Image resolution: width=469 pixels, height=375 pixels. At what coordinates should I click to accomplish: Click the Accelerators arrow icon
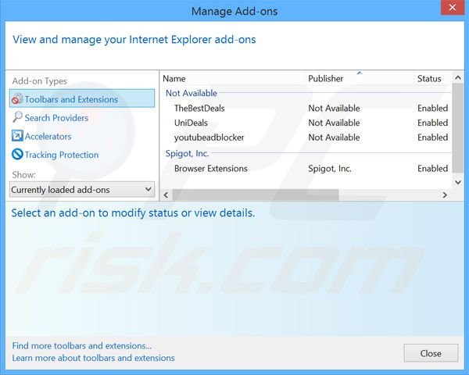tap(17, 136)
